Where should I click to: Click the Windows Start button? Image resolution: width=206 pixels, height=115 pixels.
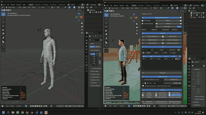[x=3, y=112]
